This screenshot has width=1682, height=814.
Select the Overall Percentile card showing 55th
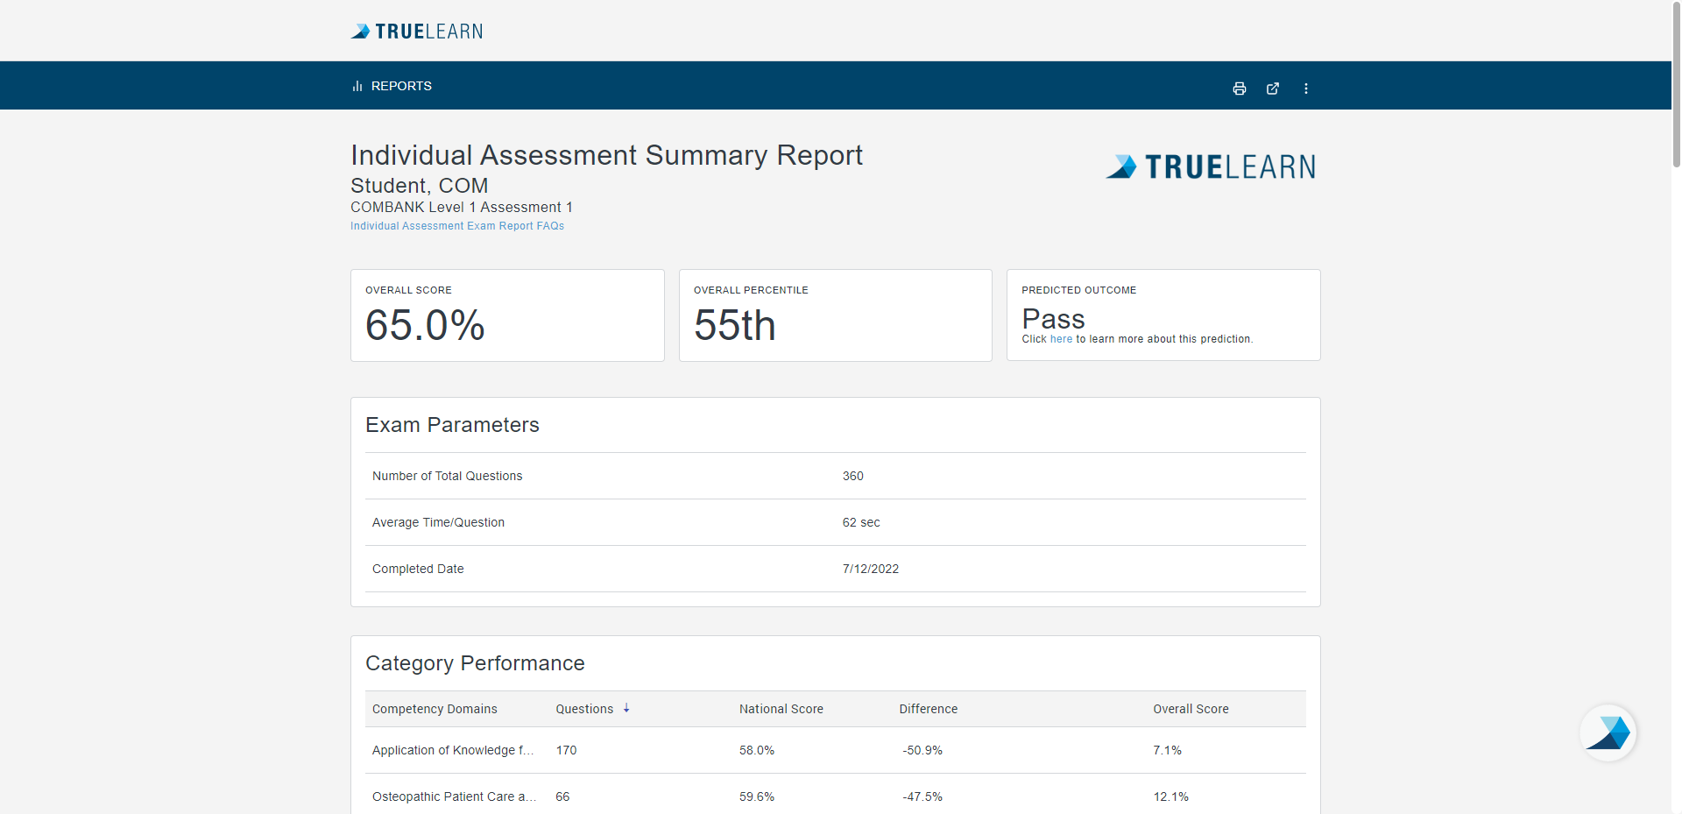click(836, 315)
